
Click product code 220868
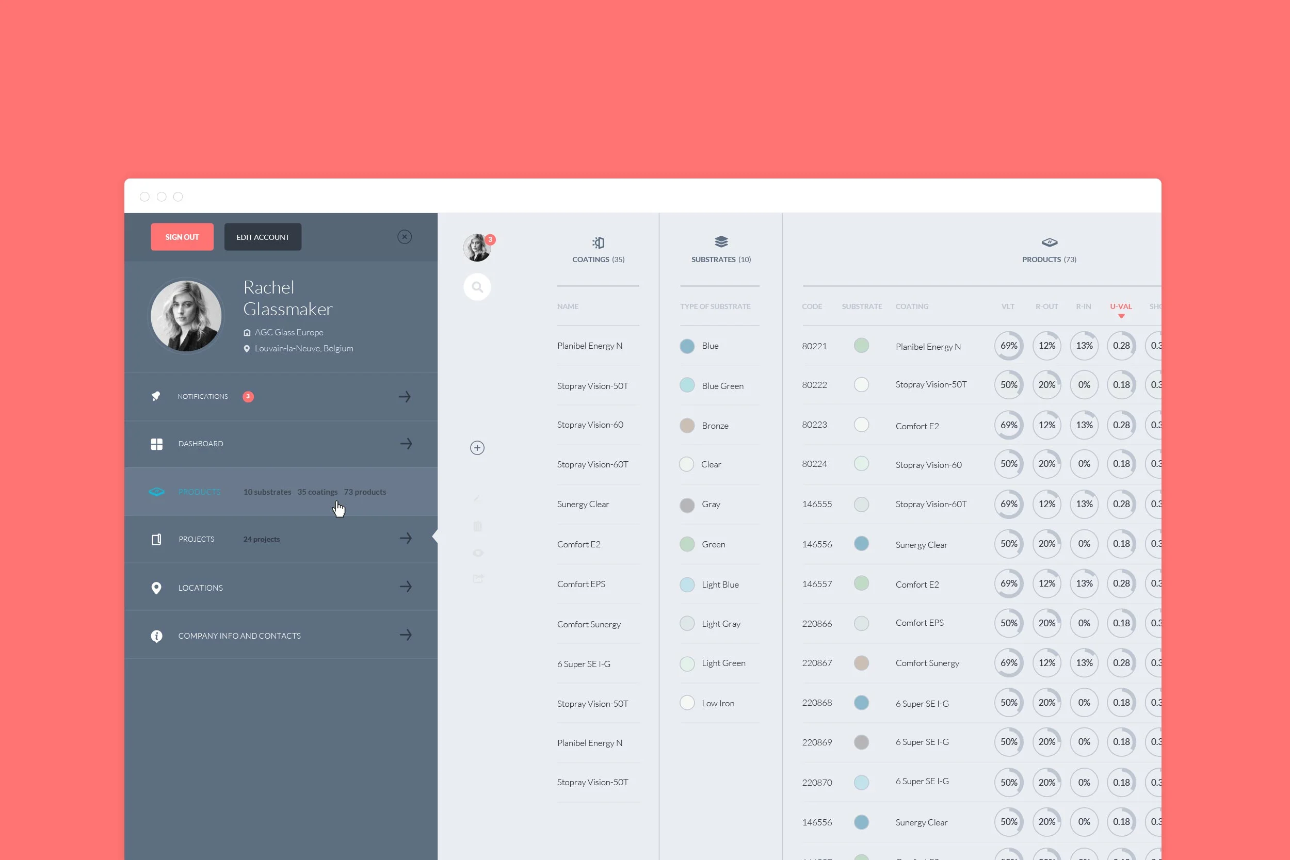pos(817,703)
